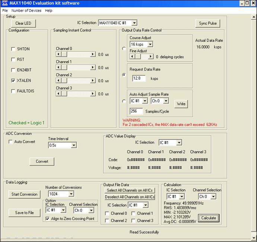Viewport: 257px width, 242px height.
Task: Click the Sync Pulse button
Action: pos(207,23)
